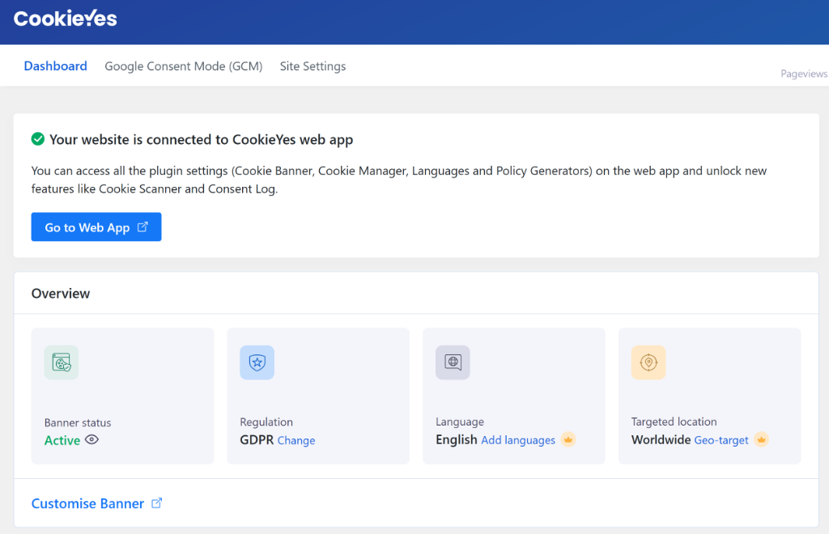Click Change next to GDPR regulation
The image size is (829, 534).
click(296, 439)
